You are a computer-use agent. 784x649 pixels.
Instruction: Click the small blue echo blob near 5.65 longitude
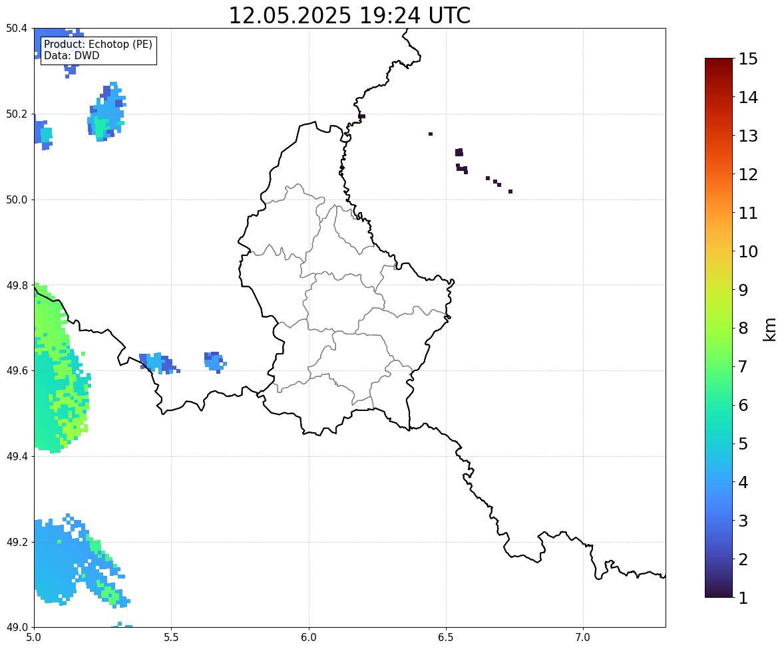tap(215, 362)
